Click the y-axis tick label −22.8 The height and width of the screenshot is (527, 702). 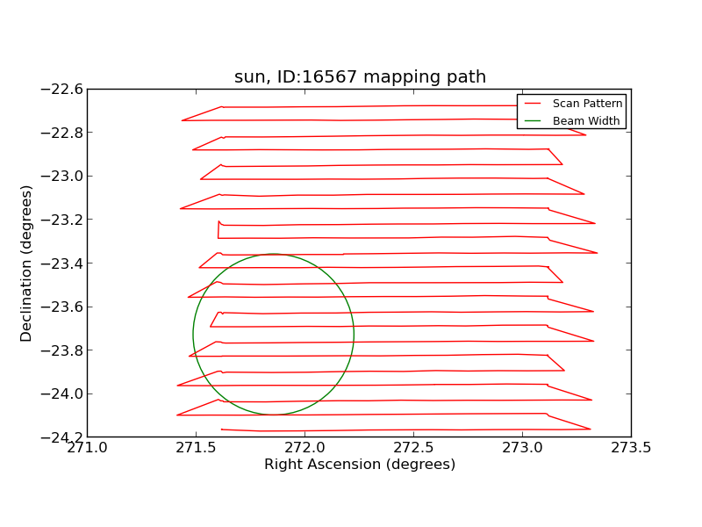tap(61, 133)
